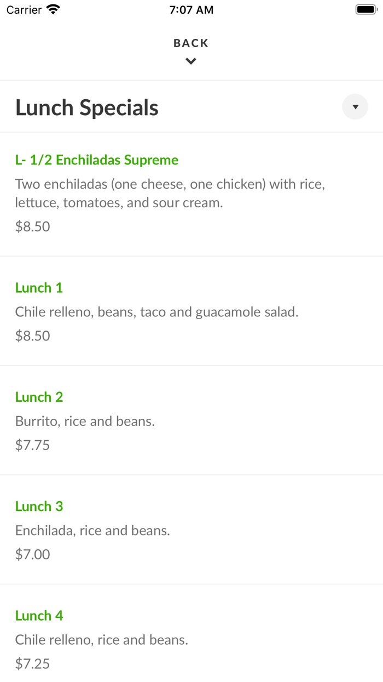Open L- 1/2 Enchiladas Supreme item
Image resolution: width=383 pixels, height=682 pixels.
pyautogui.click(x=97, y=160)
